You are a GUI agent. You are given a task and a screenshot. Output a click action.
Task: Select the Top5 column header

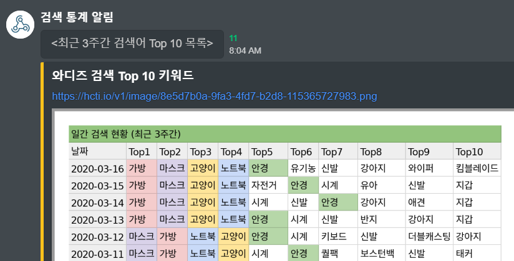[x=268, y=151]
